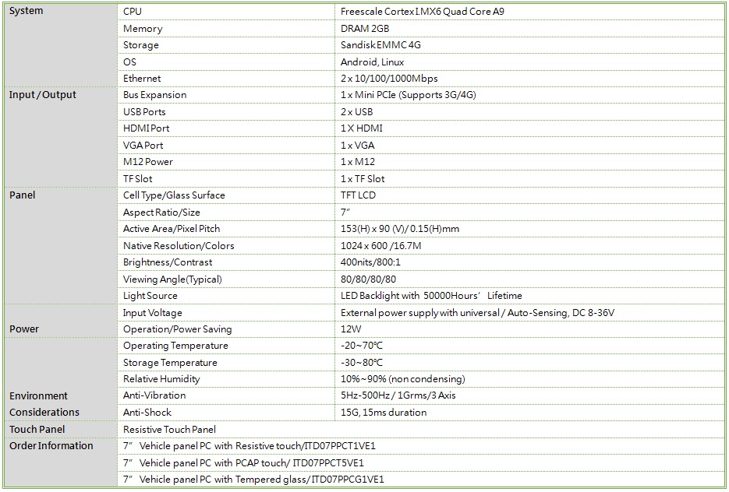Select 'Operation/Power Saving' label
Screen dimensions: 729x492
coord(177,329)
